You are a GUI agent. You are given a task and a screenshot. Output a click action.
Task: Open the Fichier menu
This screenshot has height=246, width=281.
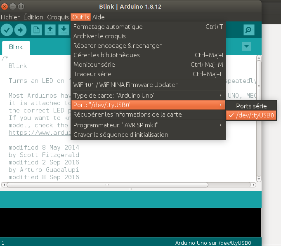pos(10,17)
